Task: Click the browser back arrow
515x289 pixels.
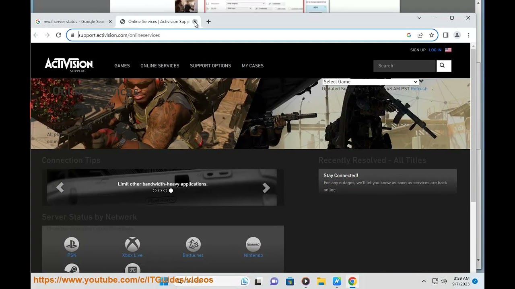Action: [36, 35]
